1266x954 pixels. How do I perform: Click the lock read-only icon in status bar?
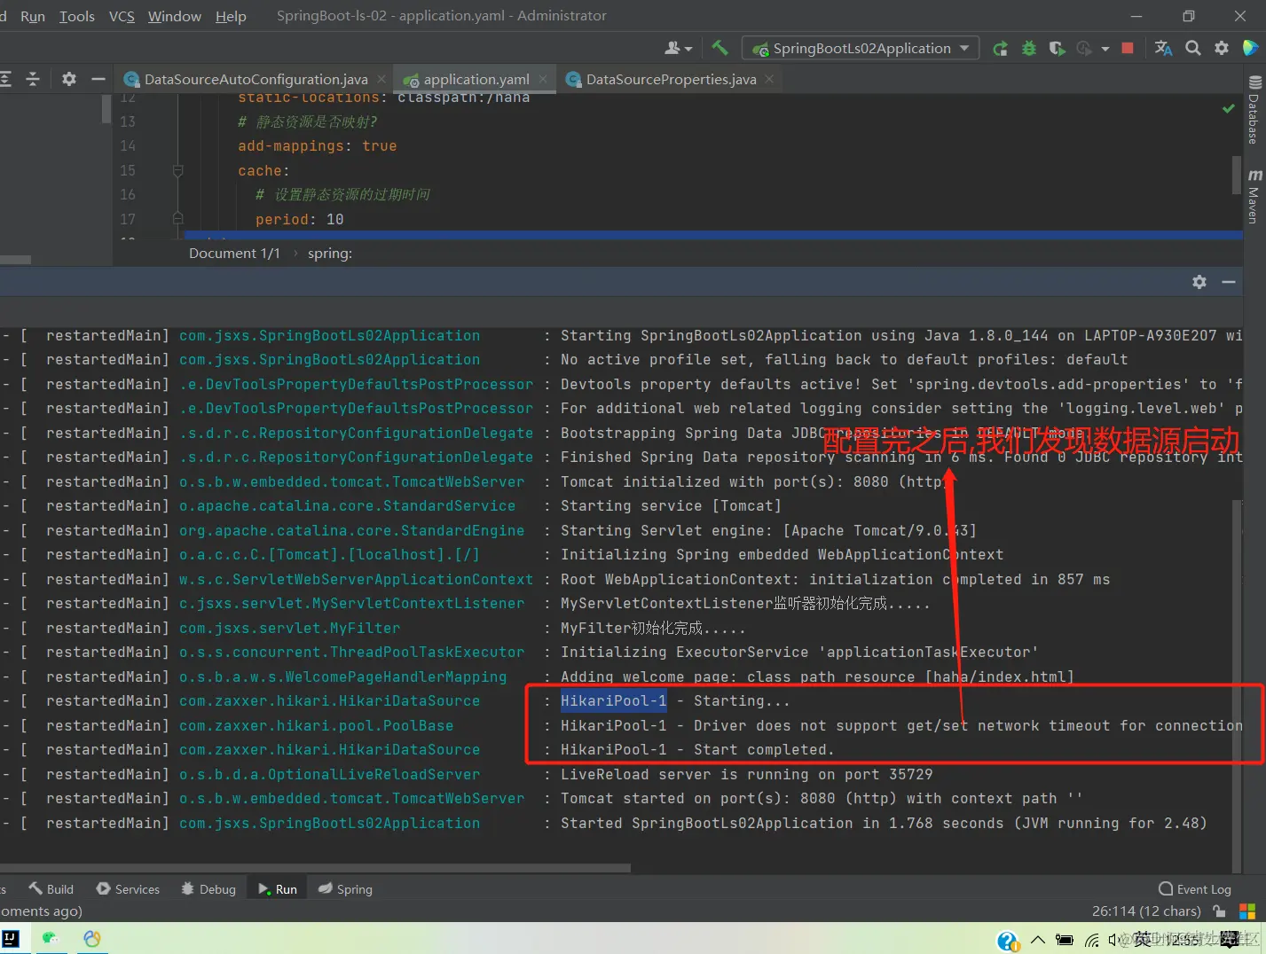click(1220, 911)
